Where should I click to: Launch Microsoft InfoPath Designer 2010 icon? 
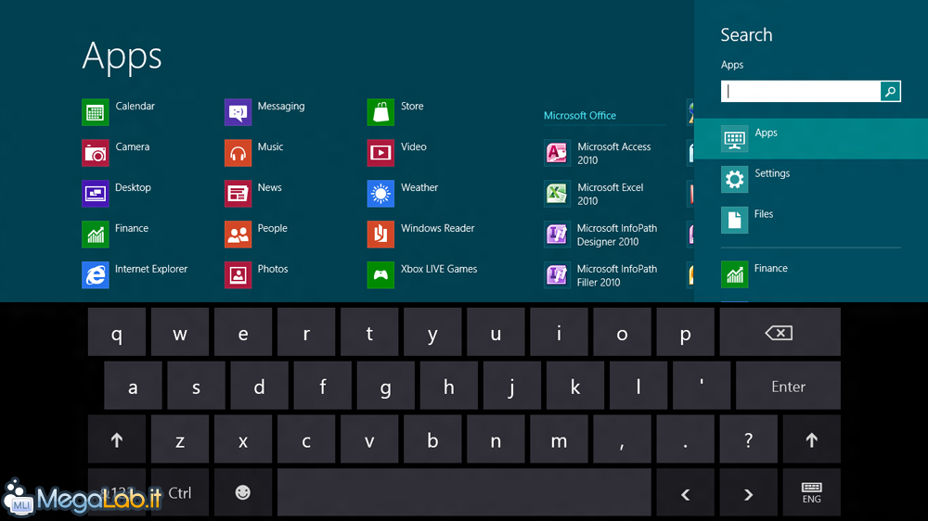pos(557,235)
